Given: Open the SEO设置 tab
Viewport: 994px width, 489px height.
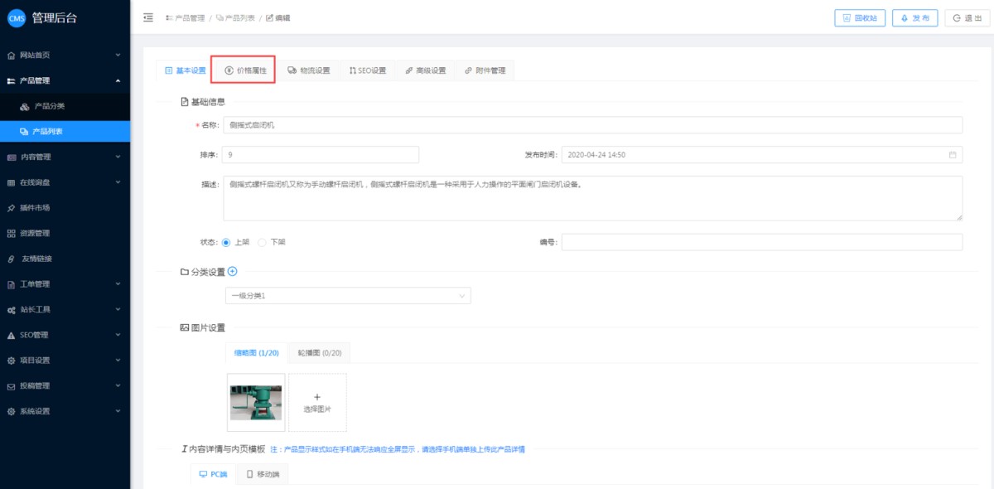Looking at the screenshot, I should click(x=368, y=70).
